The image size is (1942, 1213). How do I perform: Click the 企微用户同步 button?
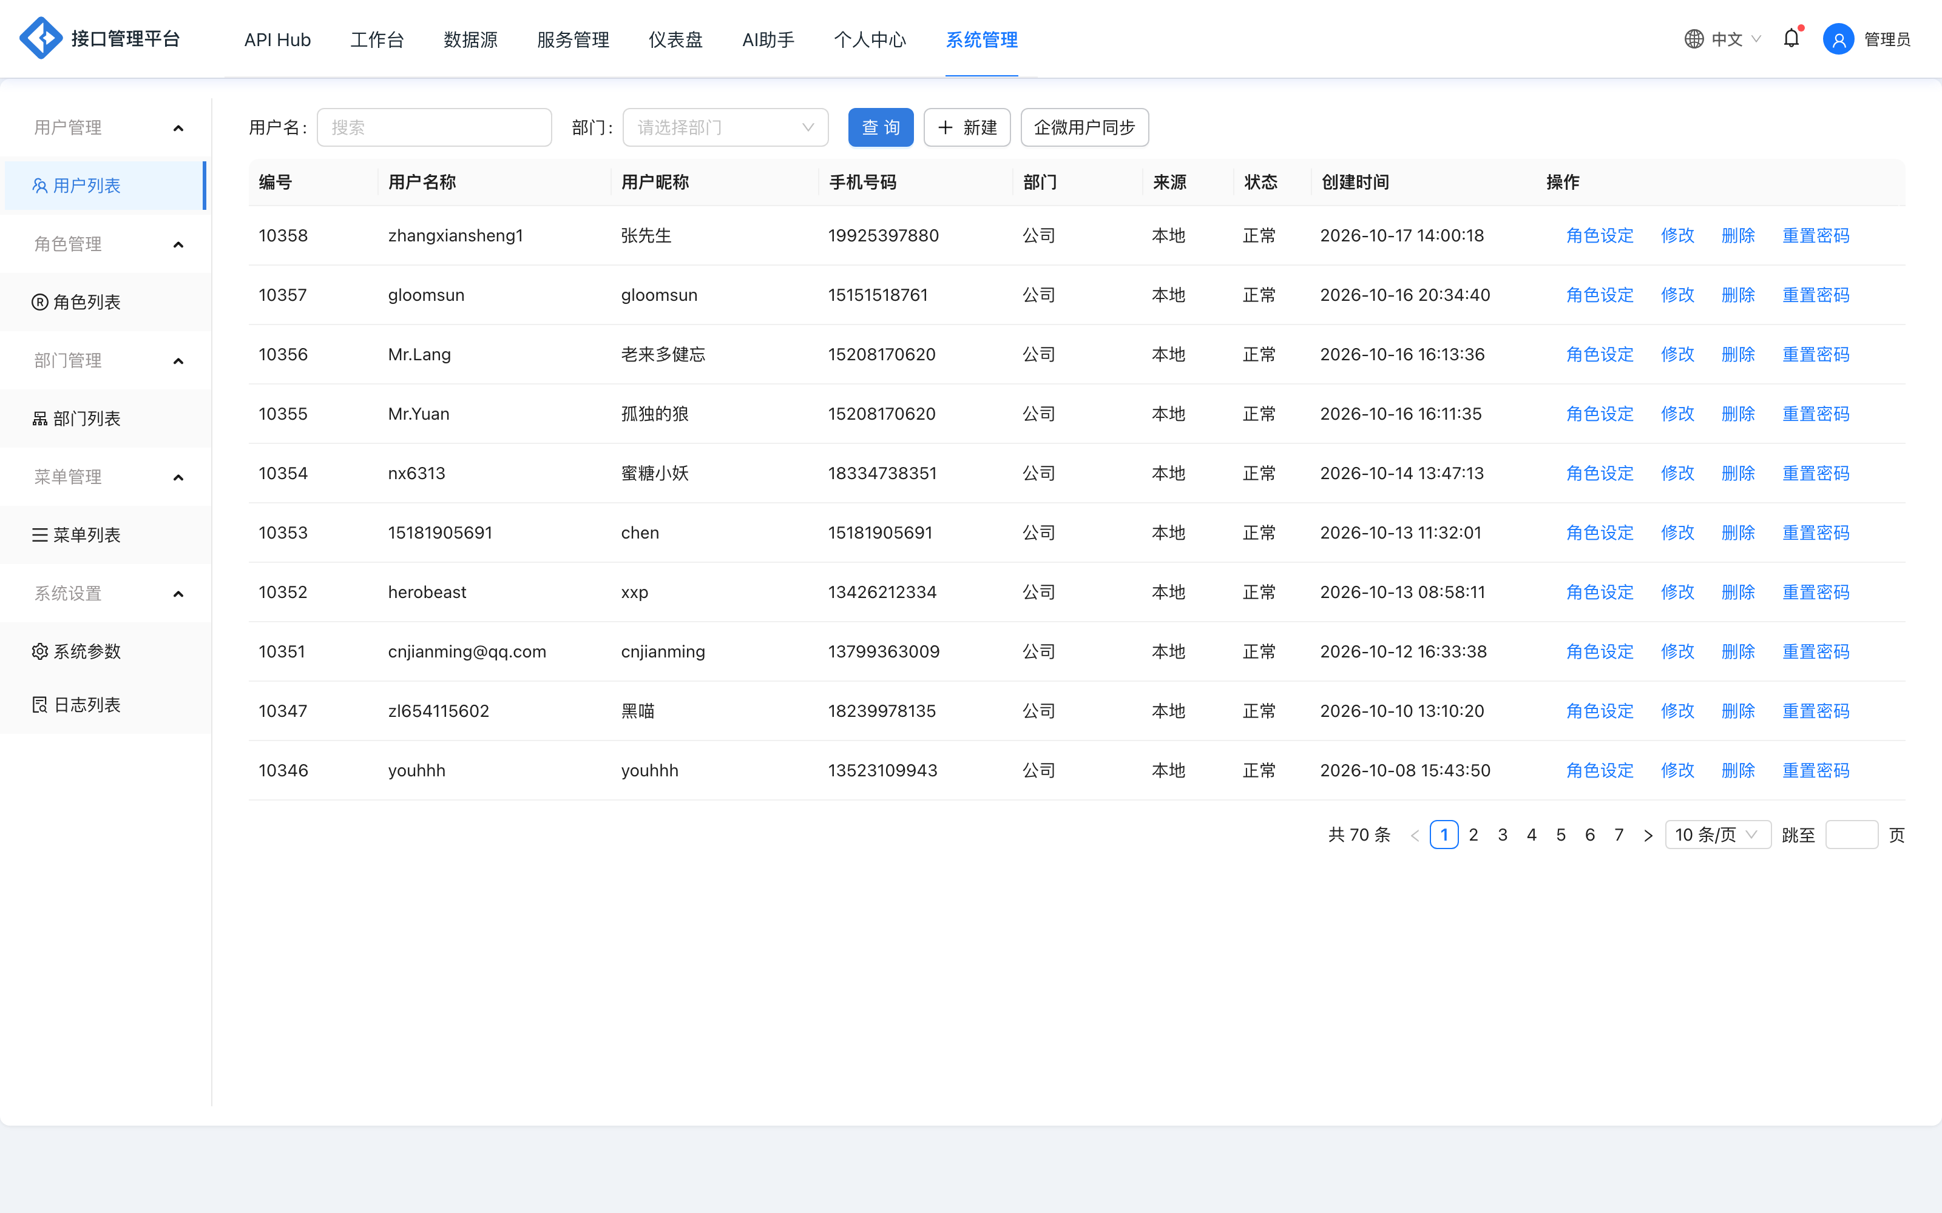tap(1084, 127)
